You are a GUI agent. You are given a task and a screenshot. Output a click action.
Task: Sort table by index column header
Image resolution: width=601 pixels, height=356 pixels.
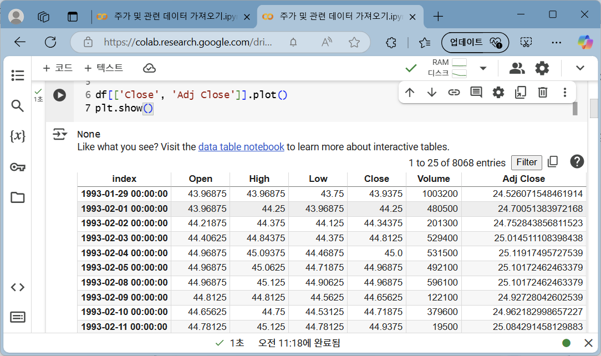(124, 179)
